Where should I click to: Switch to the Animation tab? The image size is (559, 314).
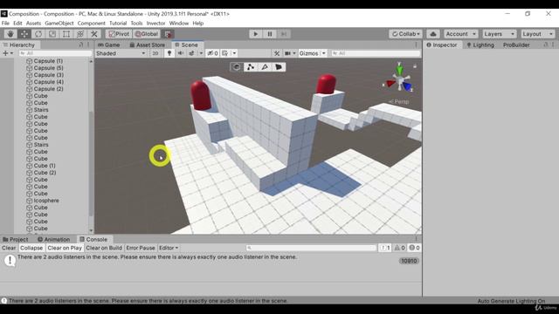tap(54, 239)
